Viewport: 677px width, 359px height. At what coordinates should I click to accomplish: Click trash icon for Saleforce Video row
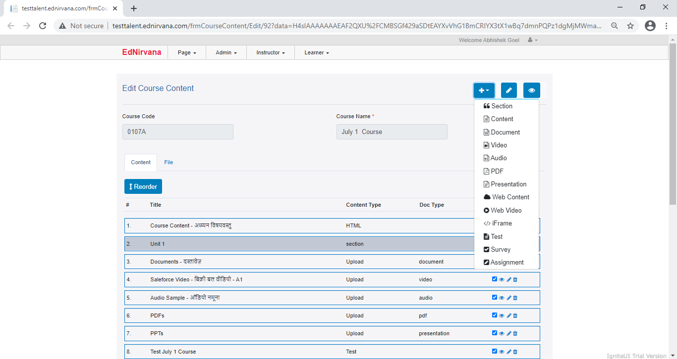(x=515, y=280)
